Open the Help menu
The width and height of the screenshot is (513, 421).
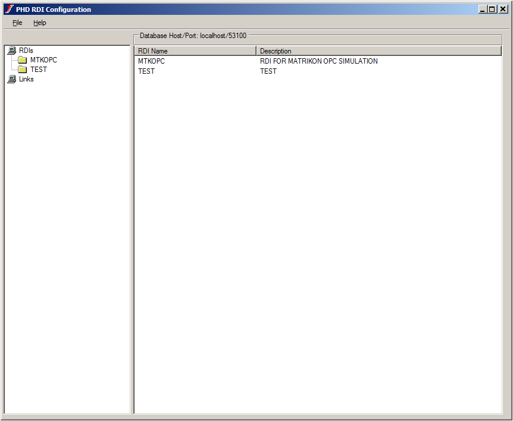pyautogui.click(x=39, y=23)
